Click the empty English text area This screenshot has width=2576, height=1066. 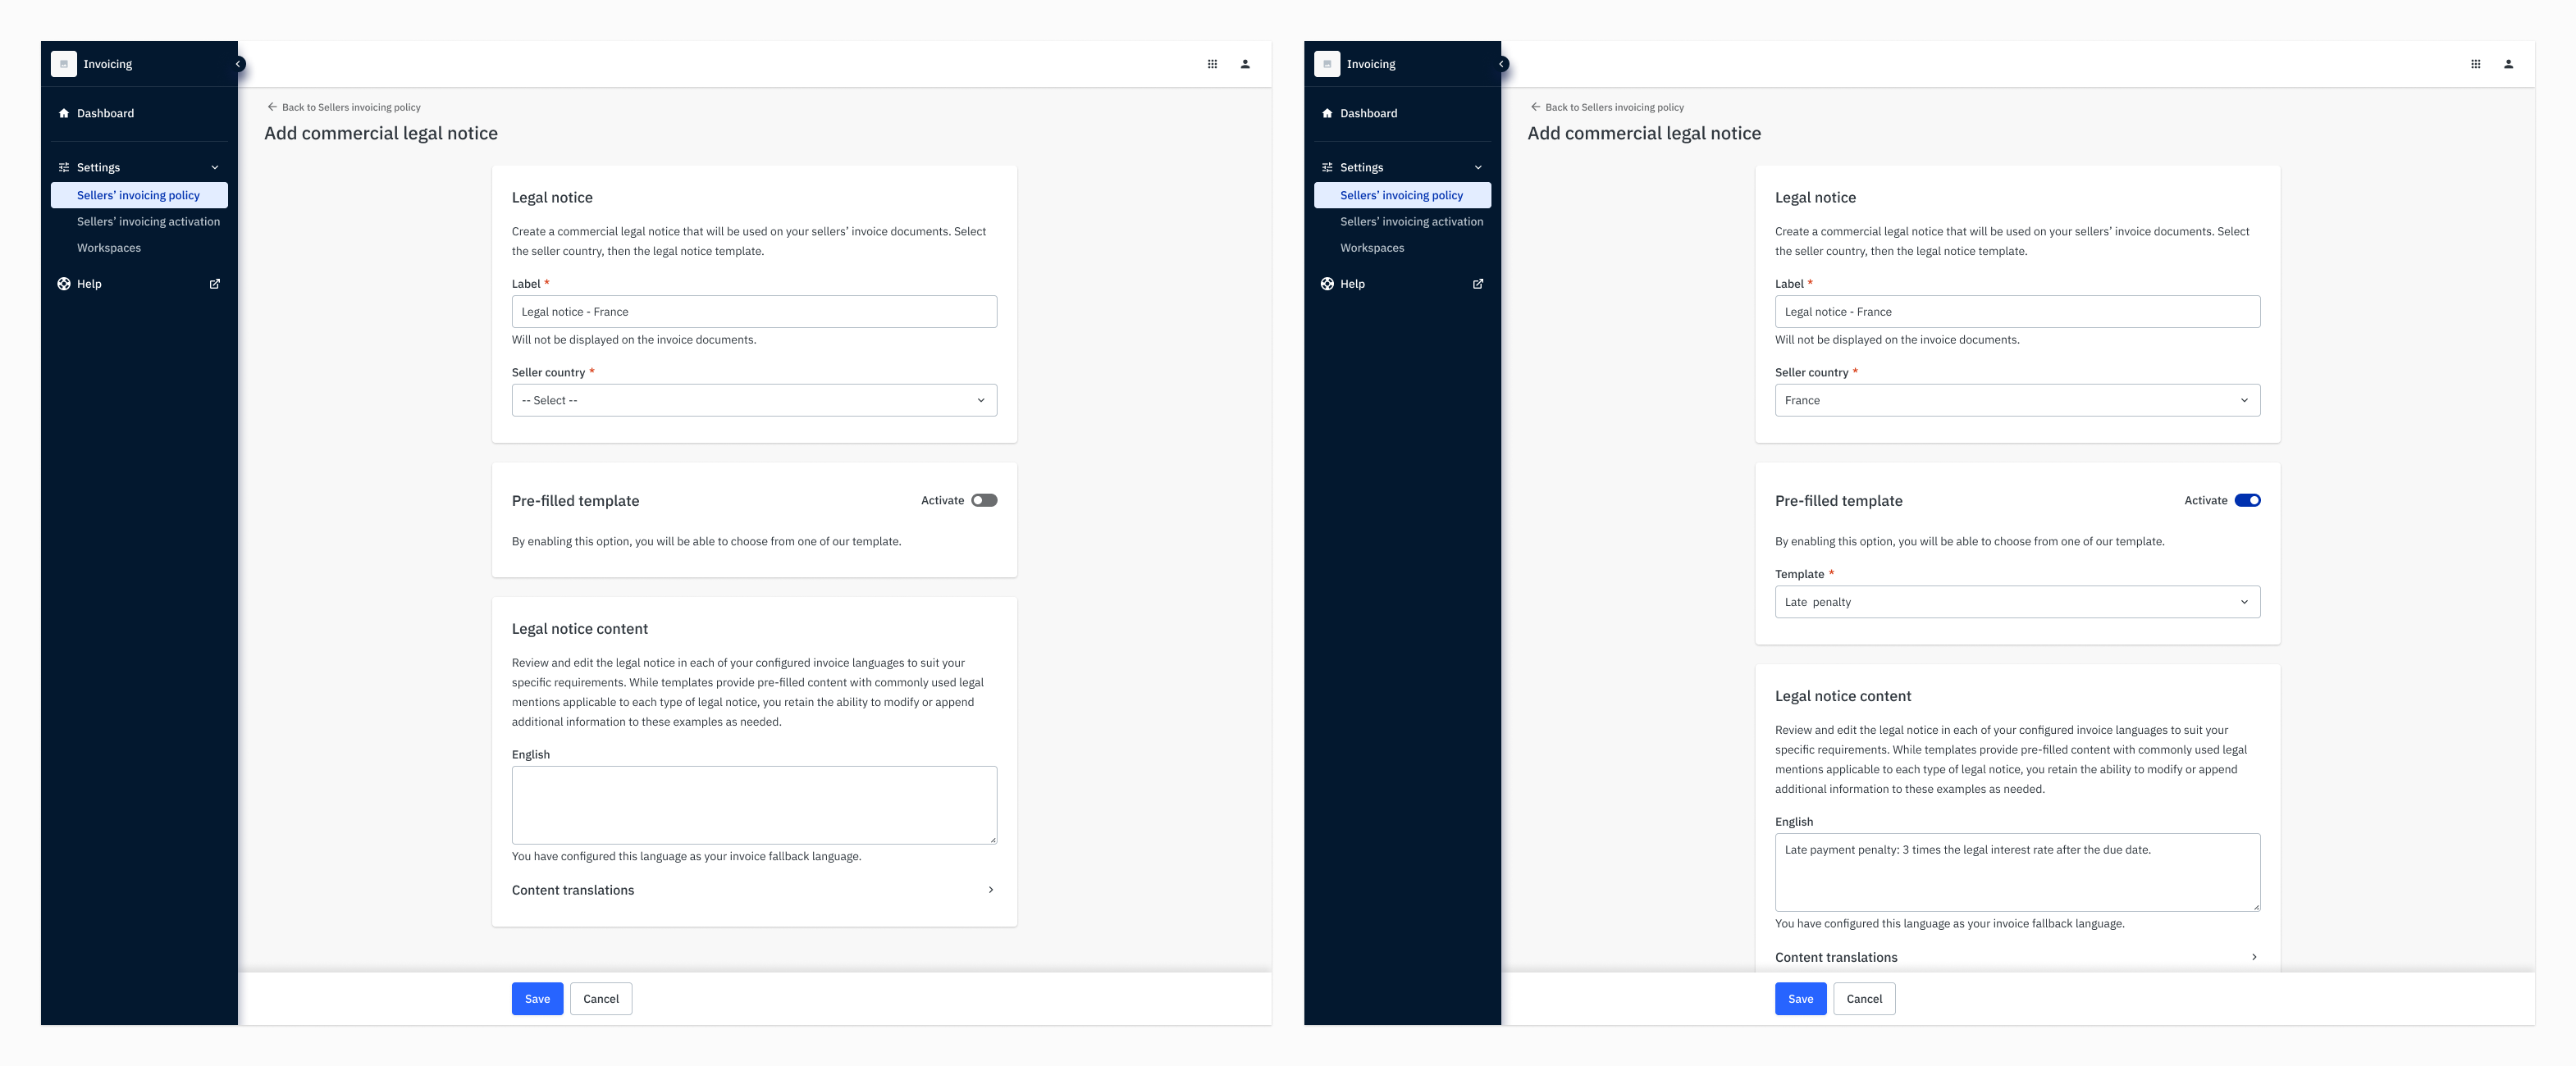pyautogui.click(x=754, y=805)
